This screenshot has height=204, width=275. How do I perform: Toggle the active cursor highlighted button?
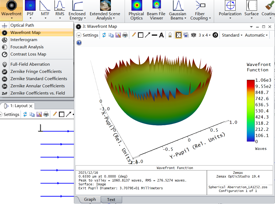point(179,35)
